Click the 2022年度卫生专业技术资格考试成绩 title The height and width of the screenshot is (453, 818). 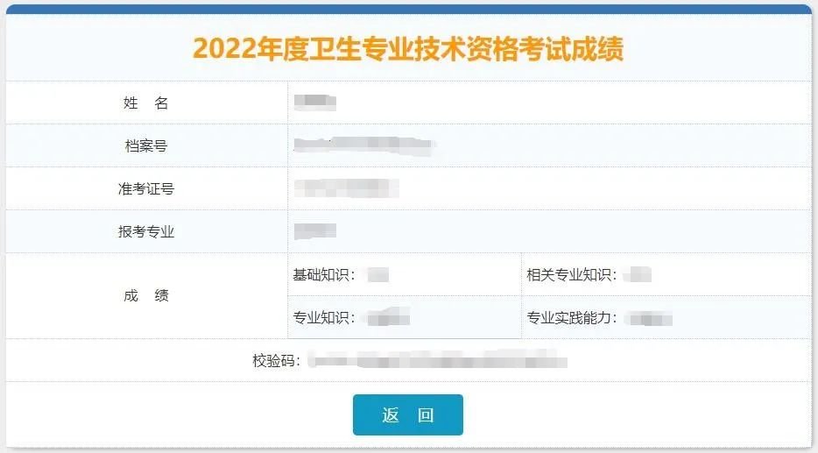point(408,48)
